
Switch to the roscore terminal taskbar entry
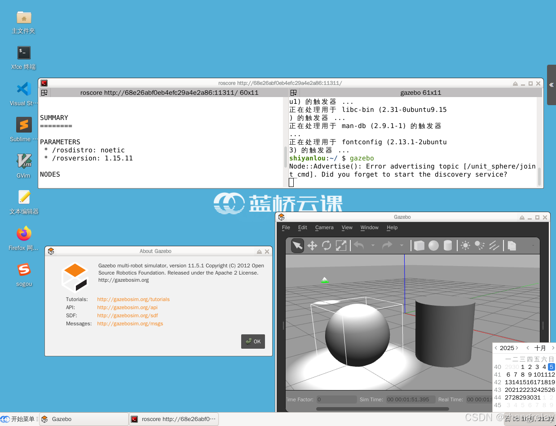tap(174, 419)
